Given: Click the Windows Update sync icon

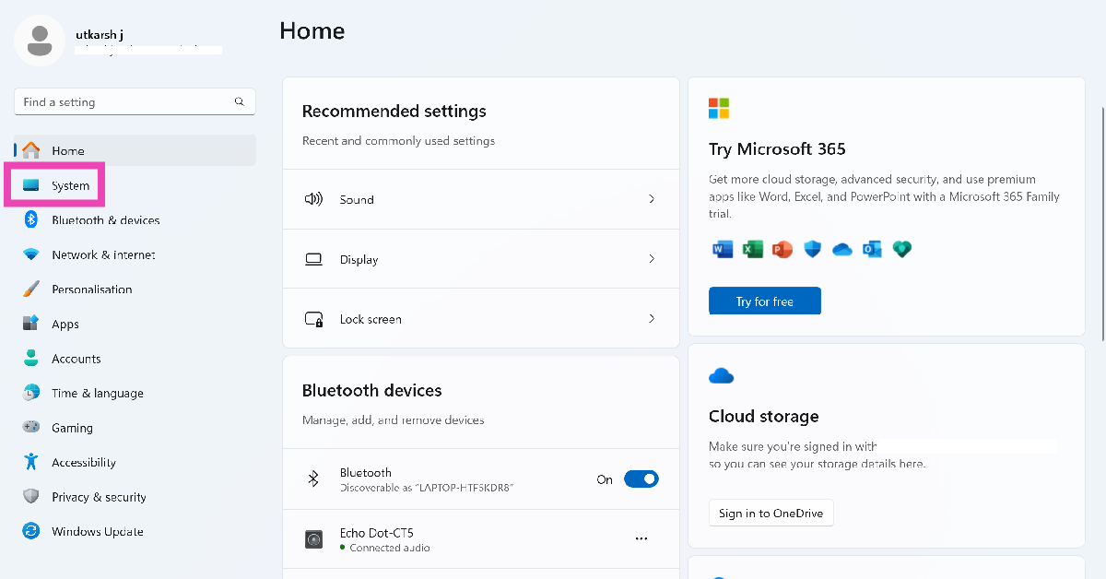Looking at the screenshot, I should click(31, 531).
